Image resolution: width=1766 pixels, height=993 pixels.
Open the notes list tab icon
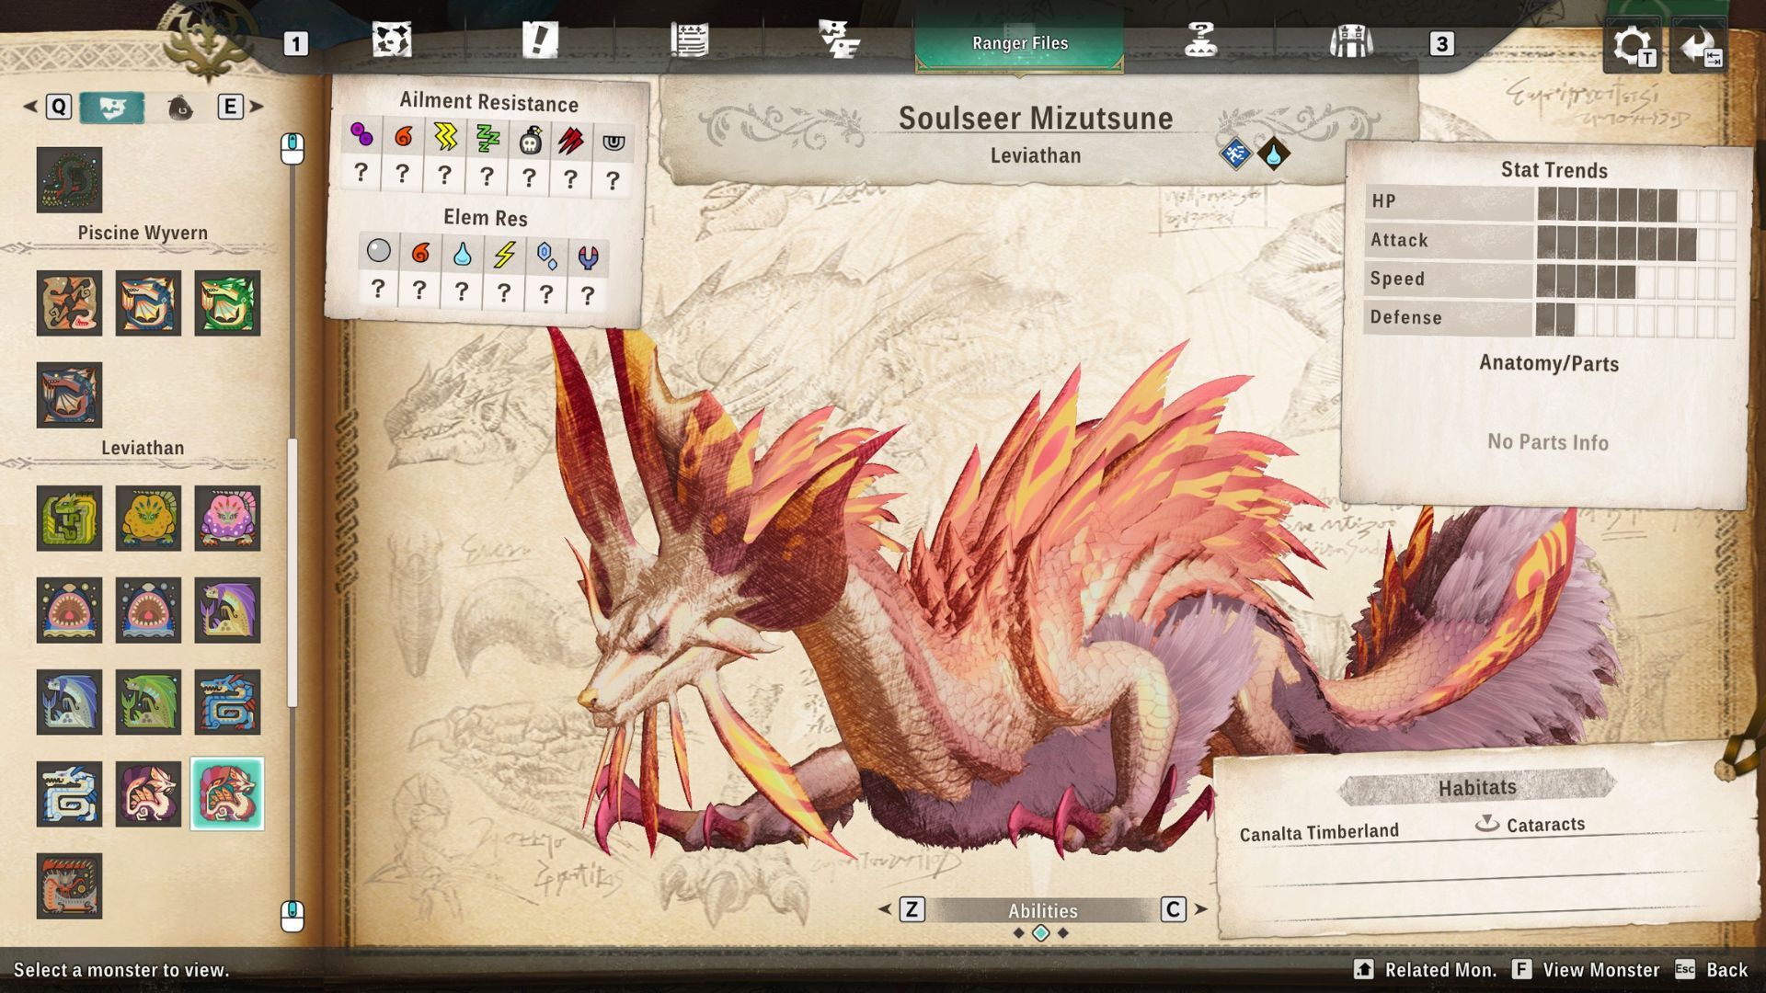[x=689, y=41]
